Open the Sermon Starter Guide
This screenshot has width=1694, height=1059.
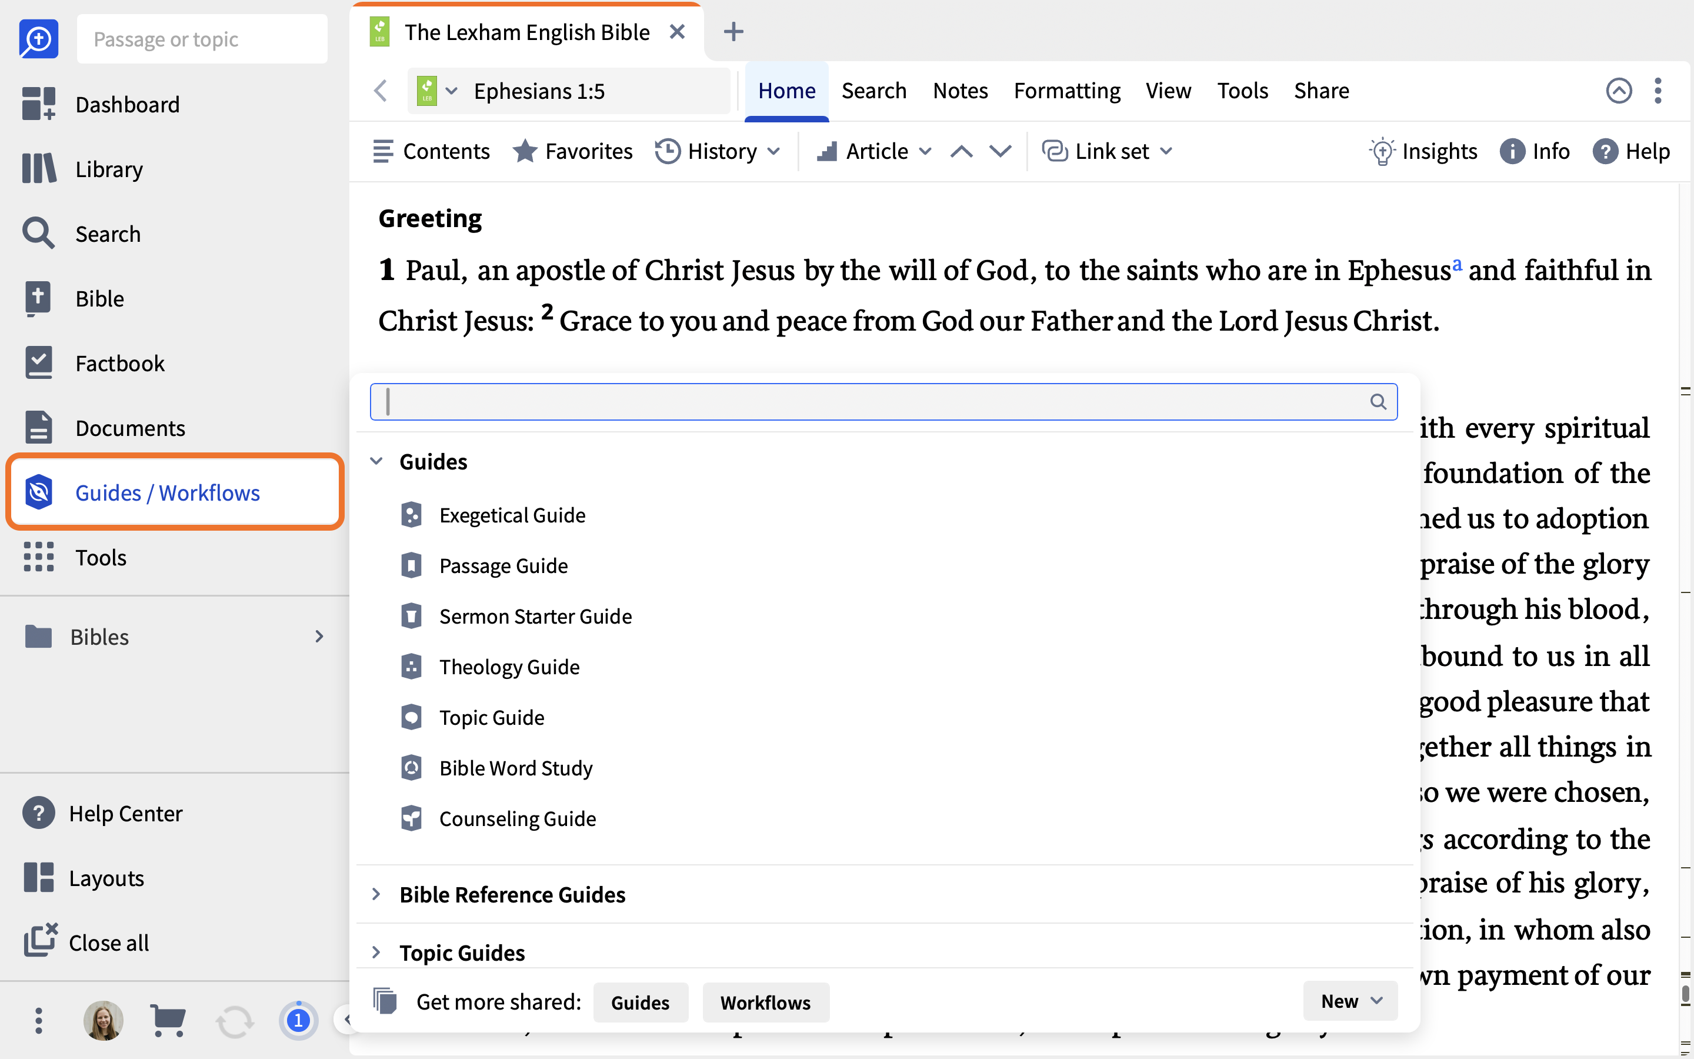coord(516,615)
